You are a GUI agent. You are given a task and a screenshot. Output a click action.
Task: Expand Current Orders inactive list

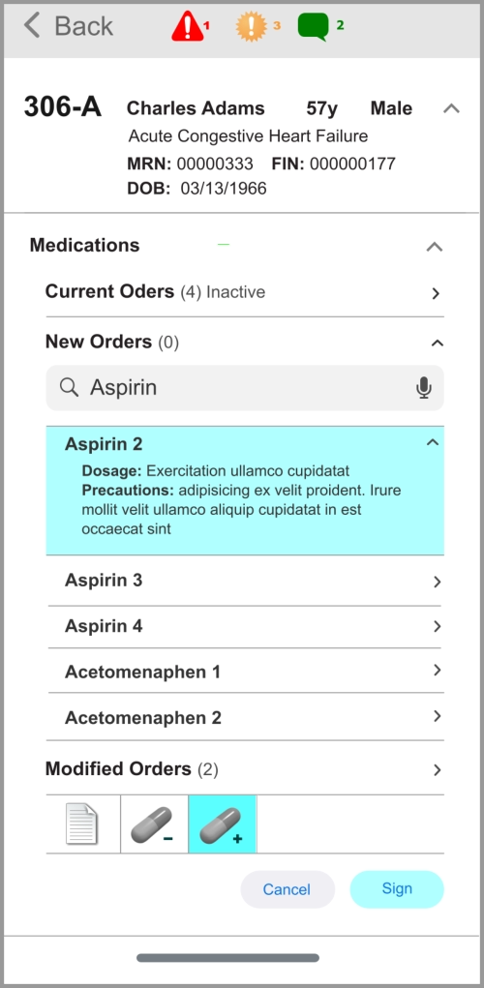245,292
